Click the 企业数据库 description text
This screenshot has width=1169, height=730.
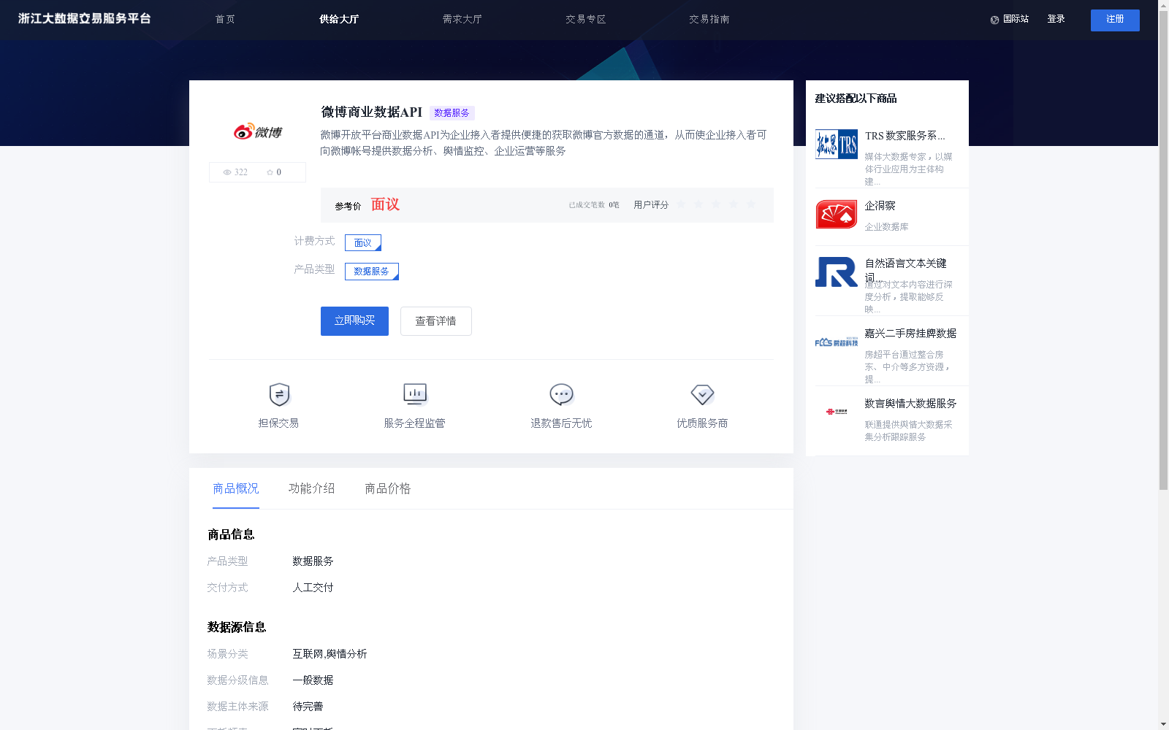887,227
